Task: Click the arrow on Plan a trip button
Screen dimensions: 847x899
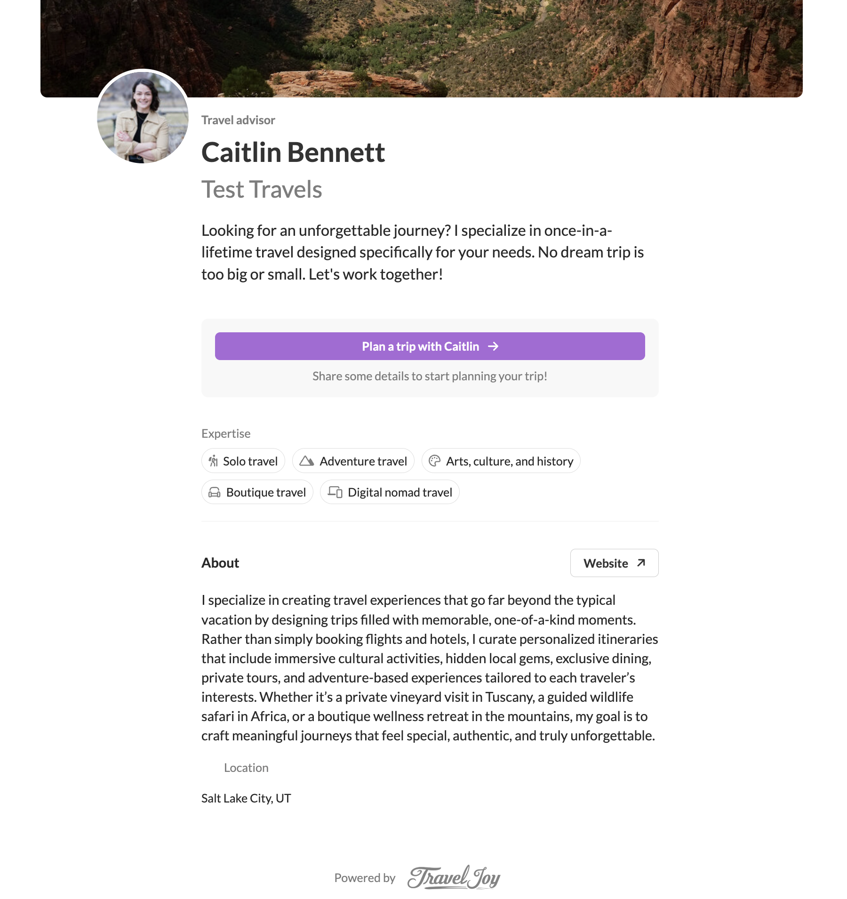Action: click(x=493, y=346)
